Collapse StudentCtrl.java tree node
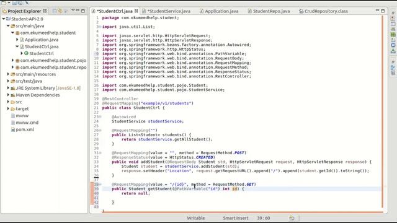This screenshot has width=397, height=223. pyautogui.click(x=17, y=46)
